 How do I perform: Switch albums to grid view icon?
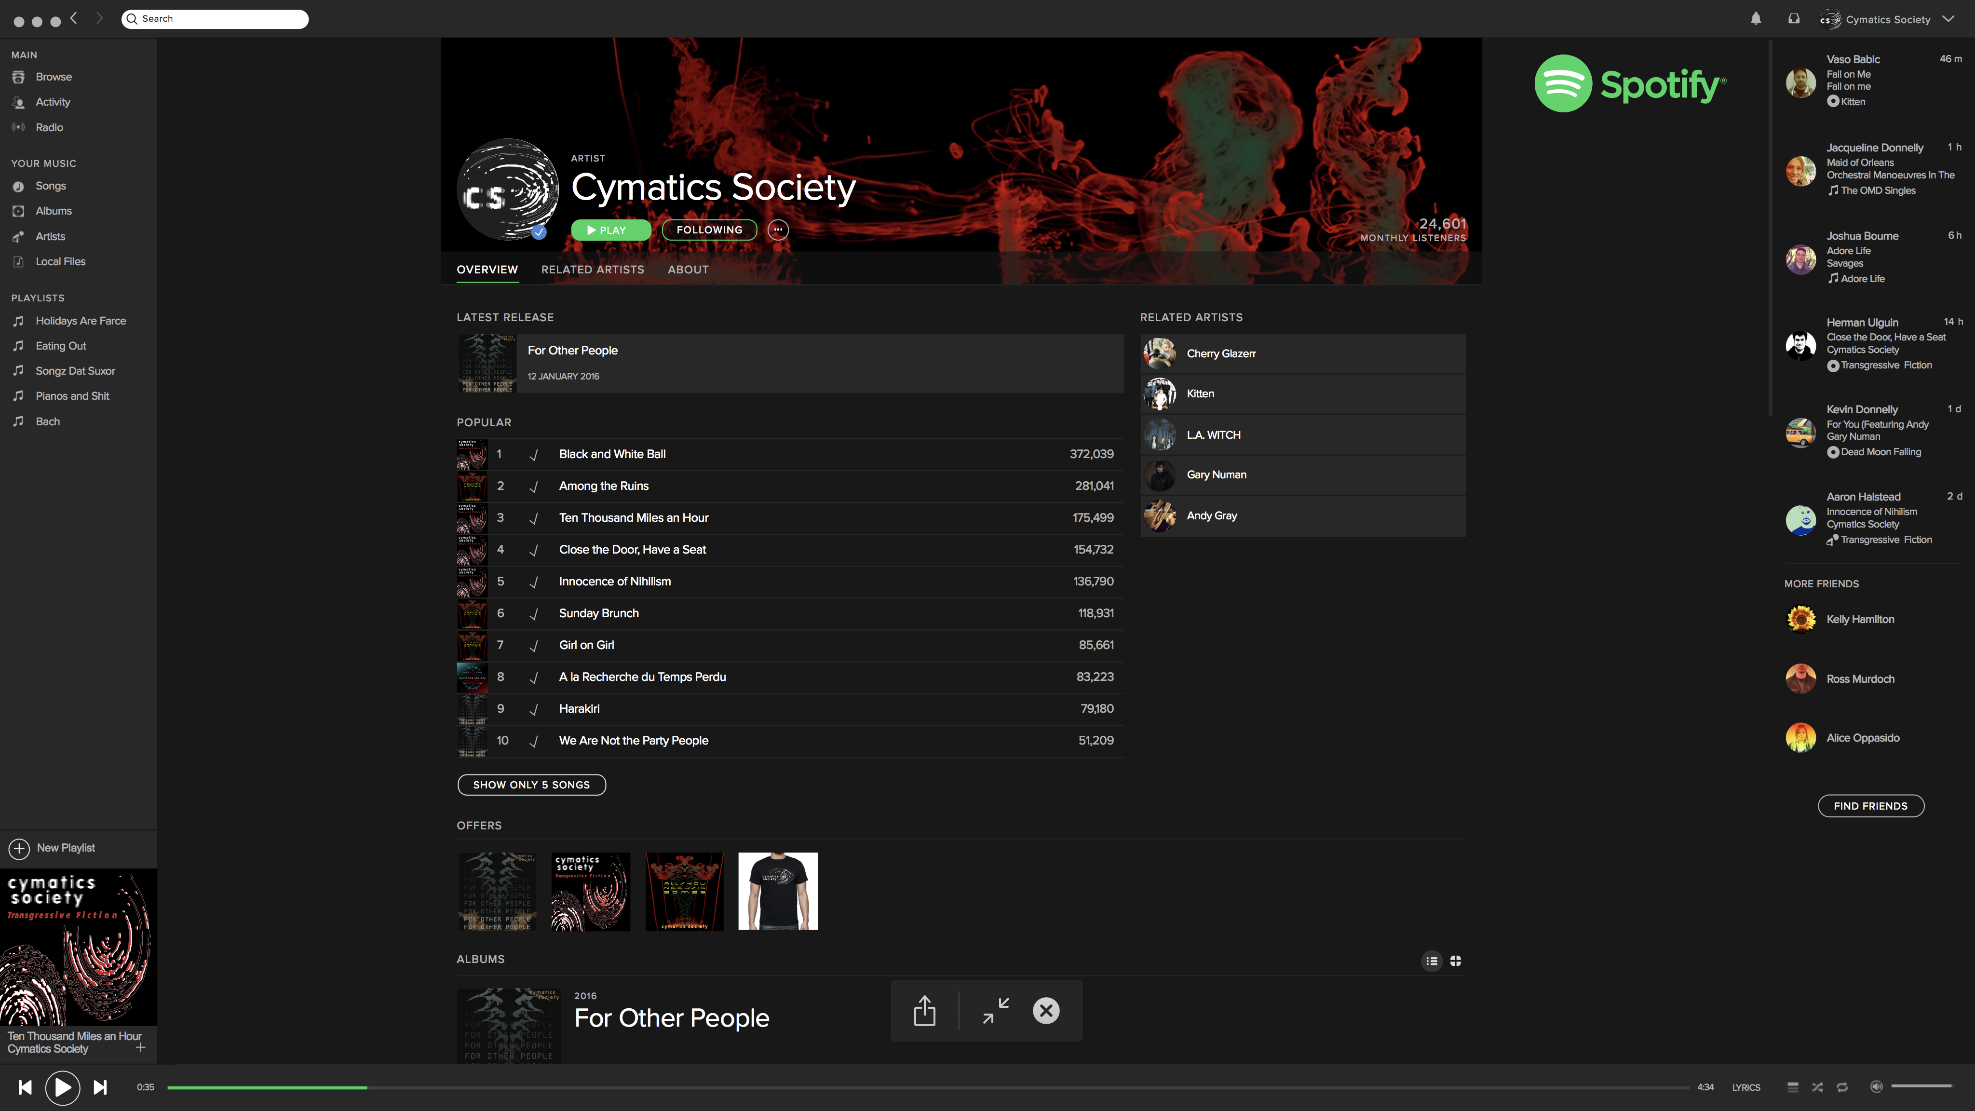[x=1455, y=962]
